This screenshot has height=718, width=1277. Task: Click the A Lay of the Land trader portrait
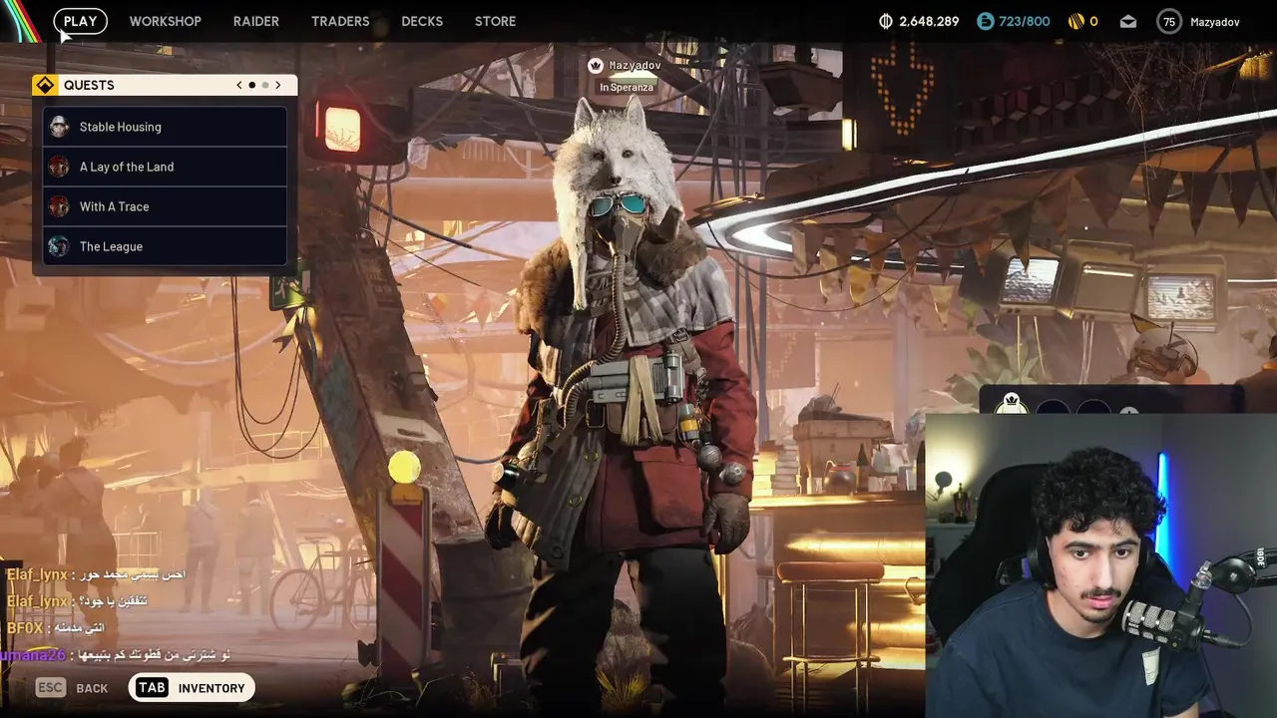59,167
